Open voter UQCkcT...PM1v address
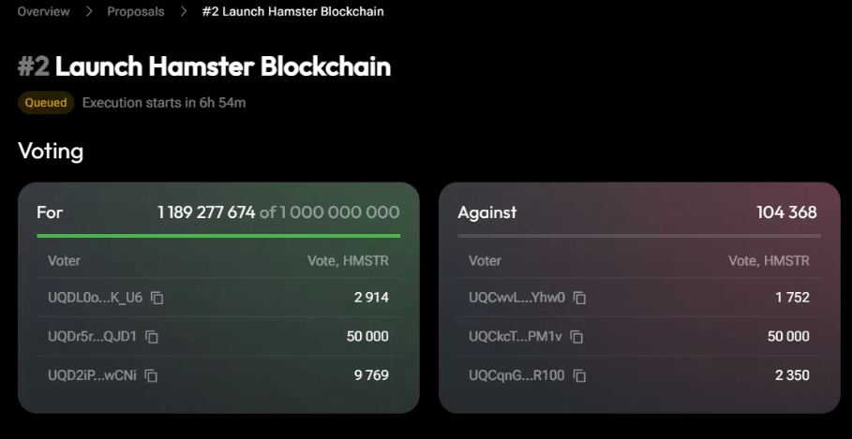 tap(514, 337)
